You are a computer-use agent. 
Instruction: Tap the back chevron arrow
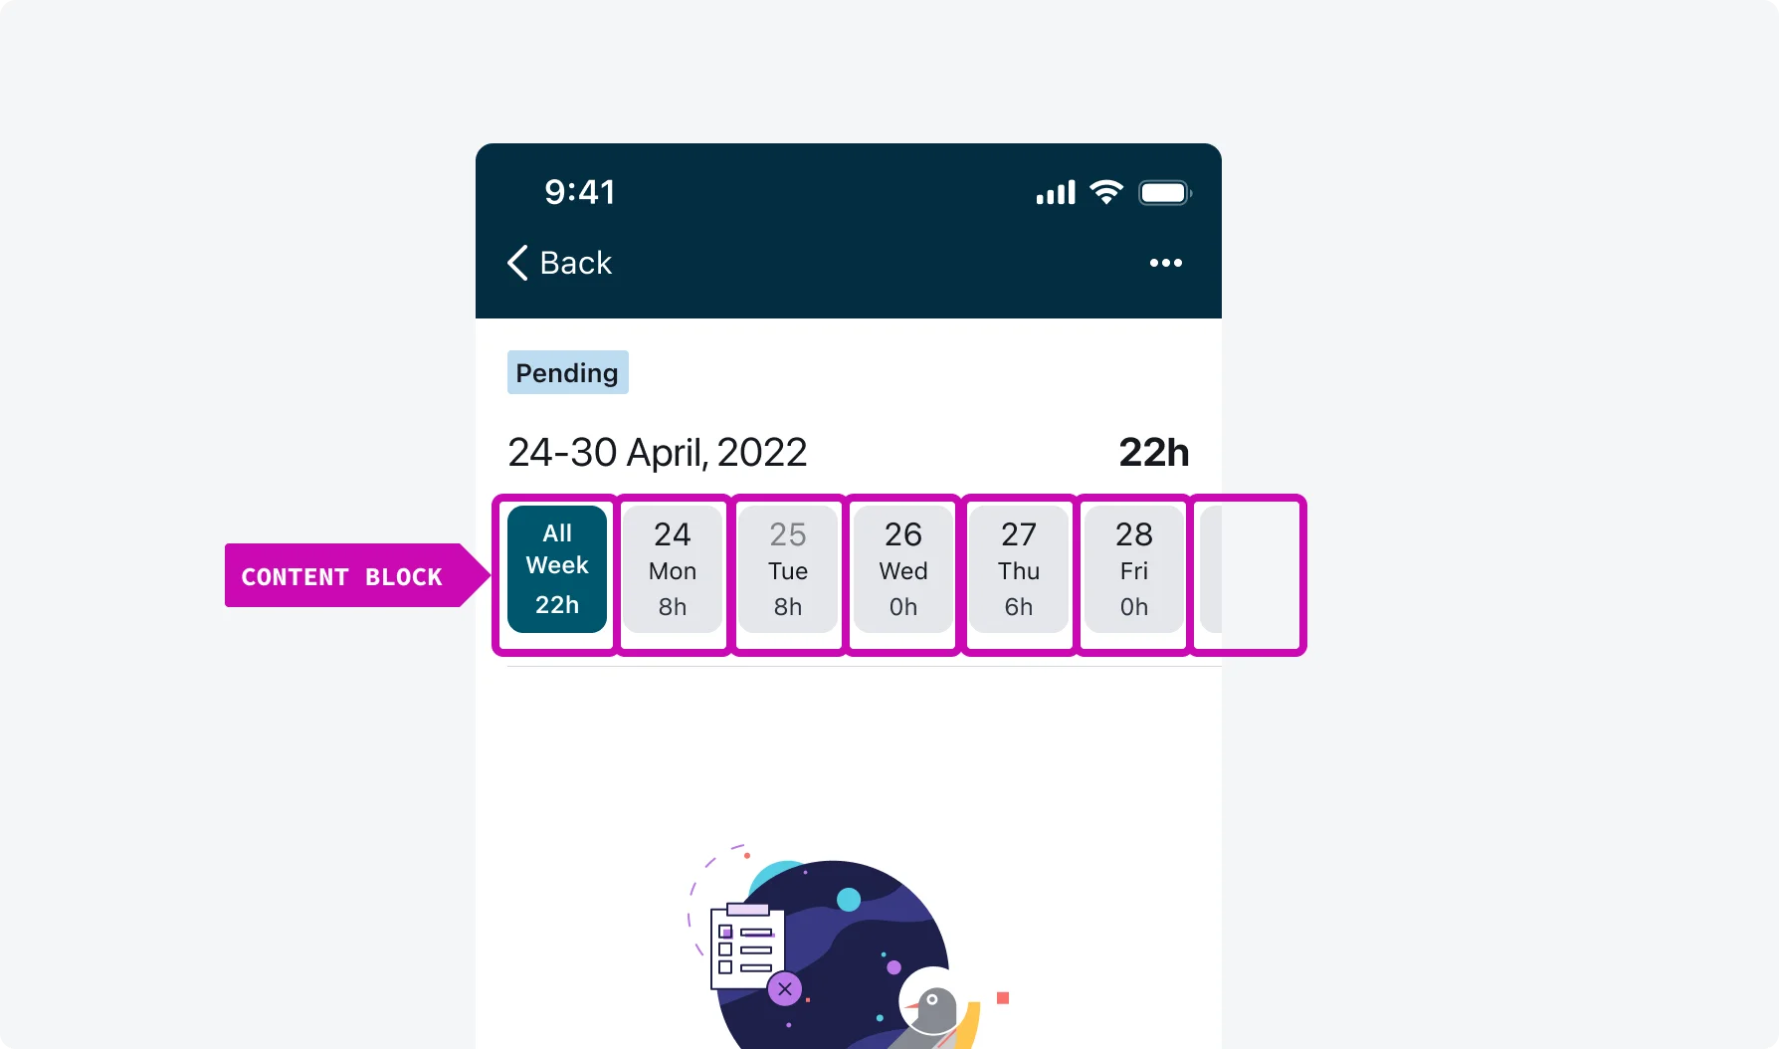tap(517, 263)
